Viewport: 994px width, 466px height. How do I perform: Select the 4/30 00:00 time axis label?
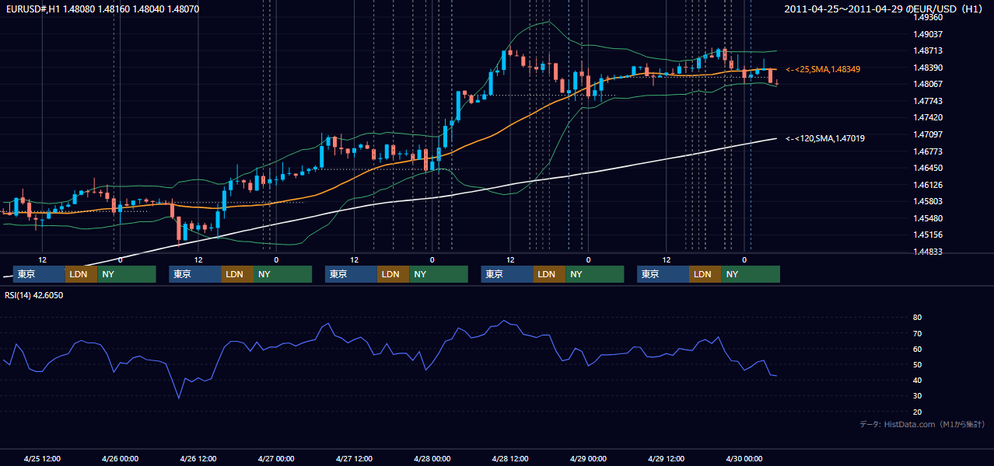pos(744,459)
